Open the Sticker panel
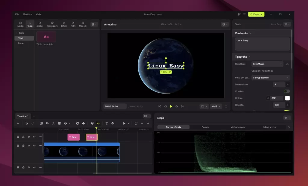308x186 pixels. point(40,24)
